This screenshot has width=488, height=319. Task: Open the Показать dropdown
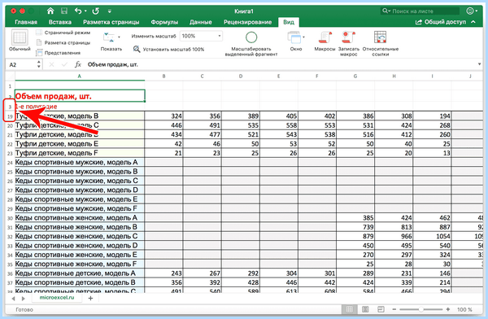111,42
